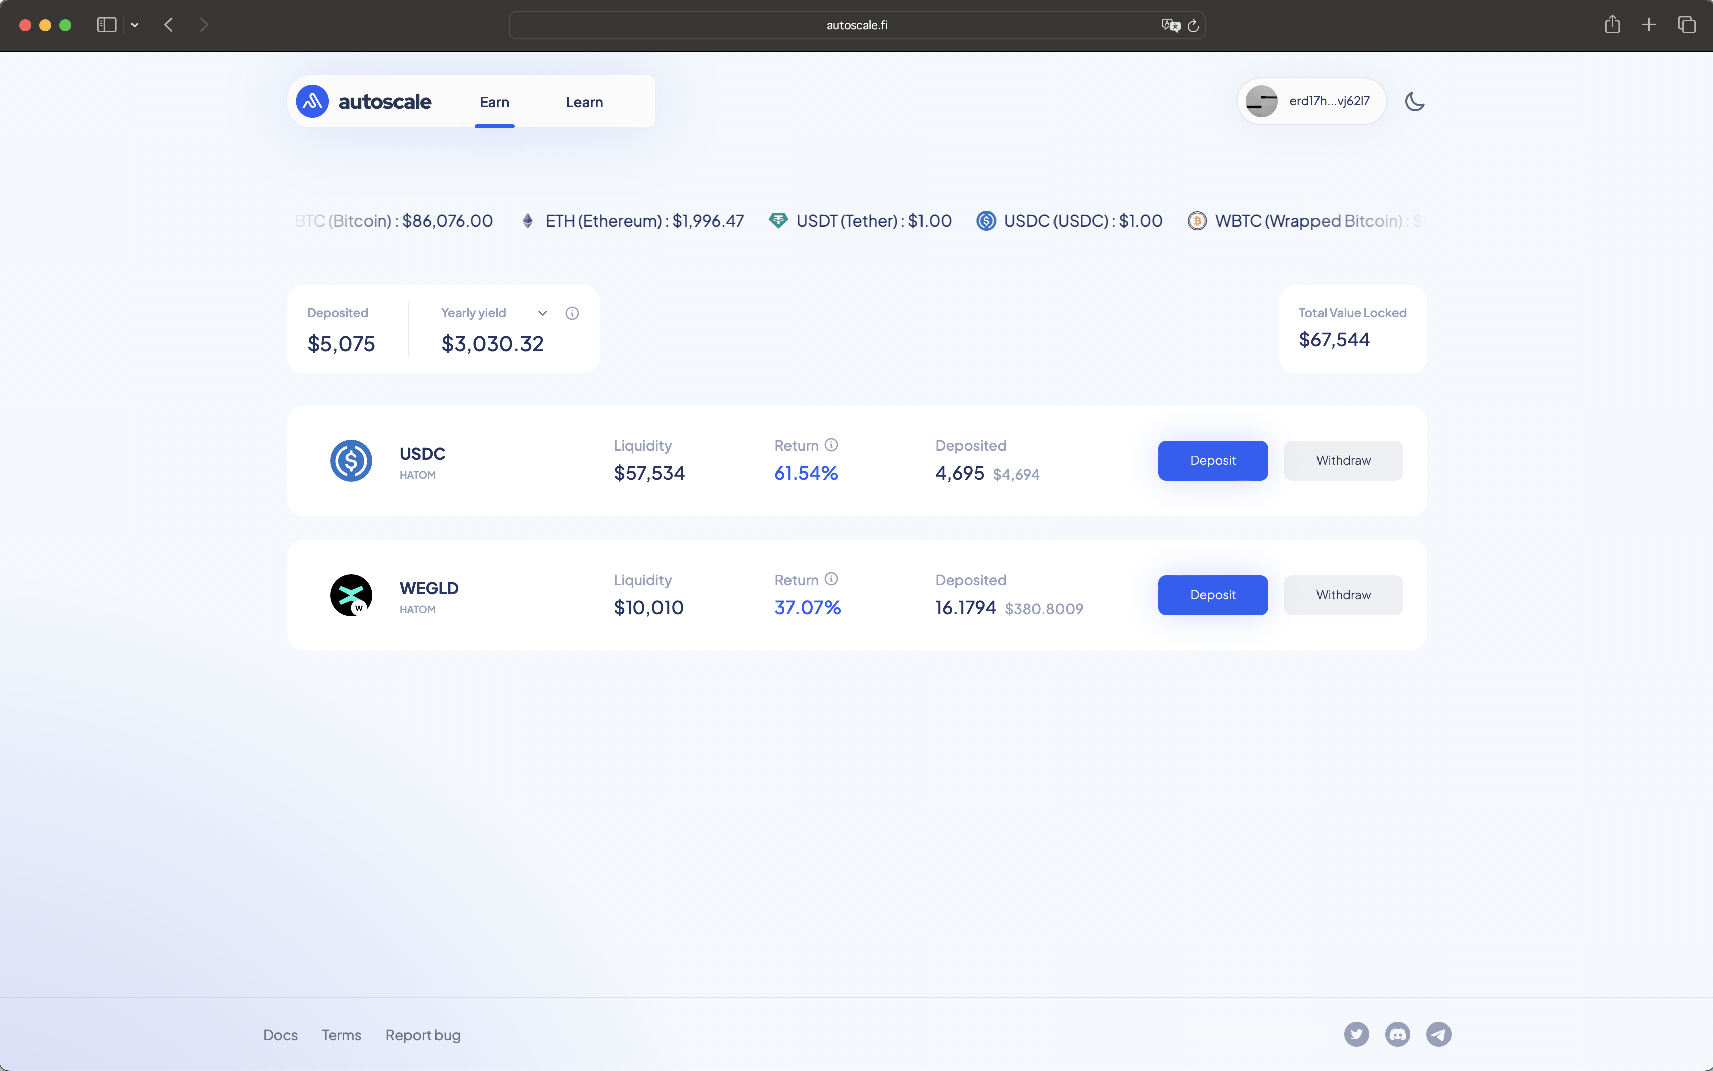Deposit into the USDC pool

click(x=1212, y=460)
